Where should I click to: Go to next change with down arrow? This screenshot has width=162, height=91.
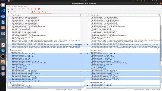tap(35, 9)
